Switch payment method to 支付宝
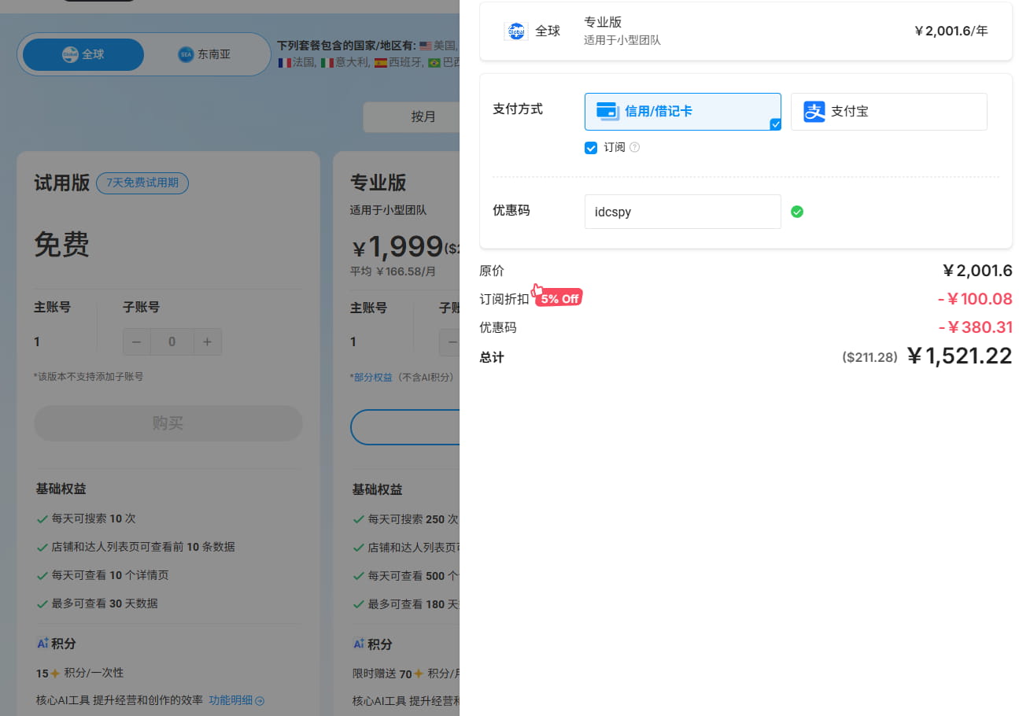The width and height of the screenshot is (1019, 716). (x=888, y=111)
